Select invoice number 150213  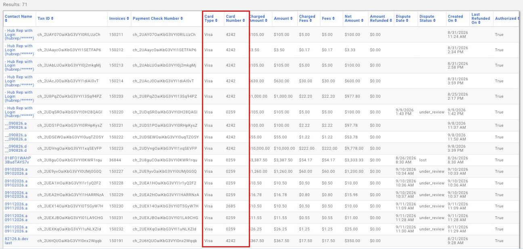pyautogui.click(x=116, y=65)
